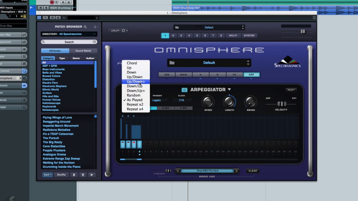Toggle the plugin bypass power icon
This screenshot has width=358, height=201.
tap(39, 18)
